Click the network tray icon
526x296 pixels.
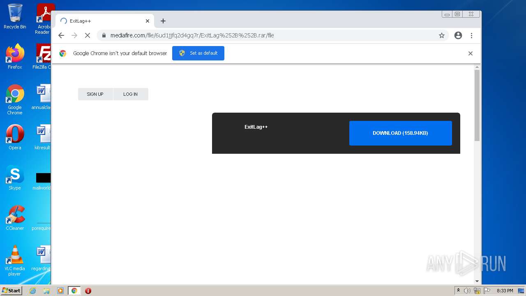[x=477, y=291]
